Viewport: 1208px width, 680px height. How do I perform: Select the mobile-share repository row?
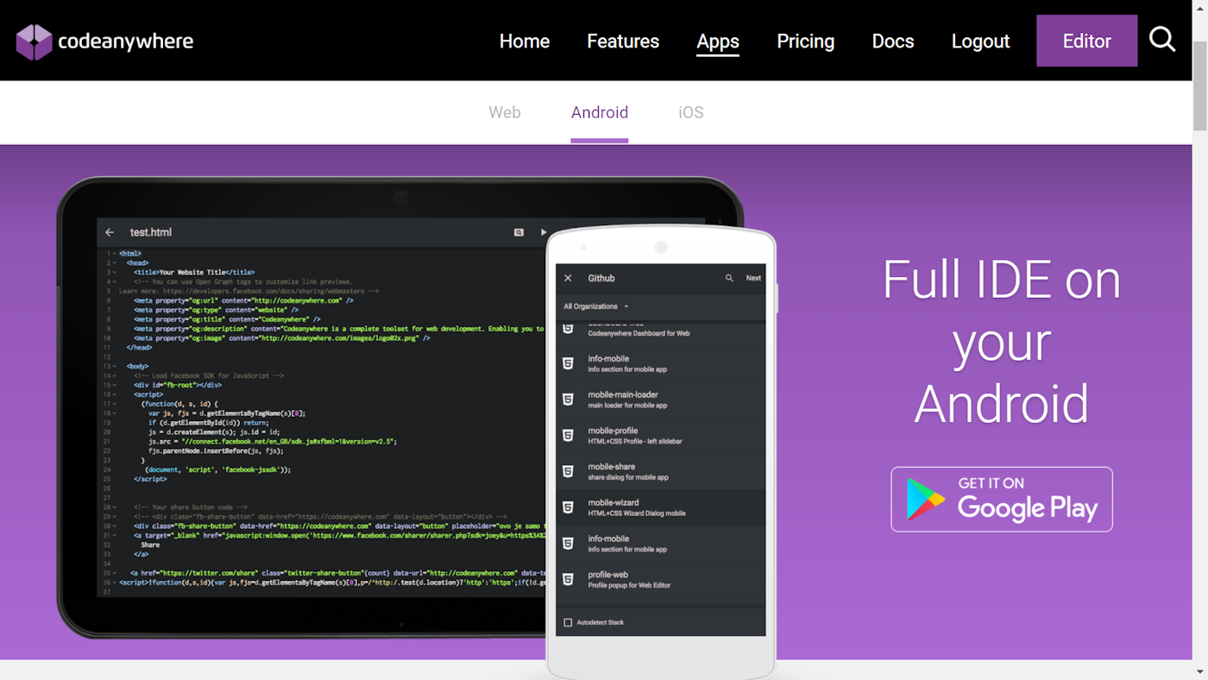tap(661, 472)
